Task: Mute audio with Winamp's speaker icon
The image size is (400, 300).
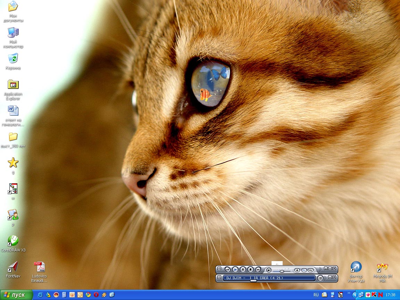Action: coord(269,270)
